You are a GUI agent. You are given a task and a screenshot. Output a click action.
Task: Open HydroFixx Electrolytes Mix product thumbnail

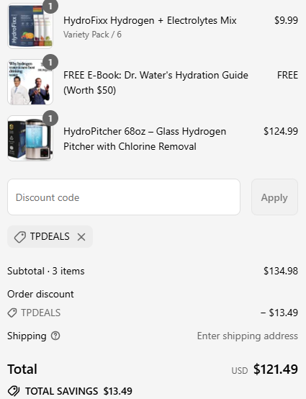click(x=30, y=26)
